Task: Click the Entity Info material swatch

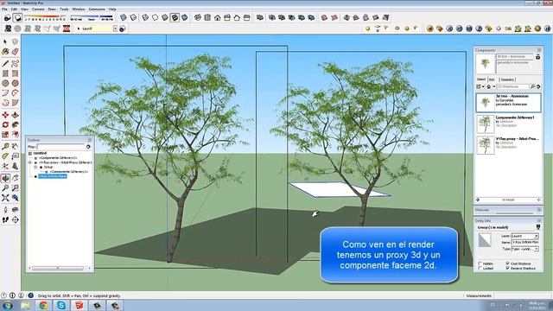Action: pyautogui.click(x=485, y=240)
